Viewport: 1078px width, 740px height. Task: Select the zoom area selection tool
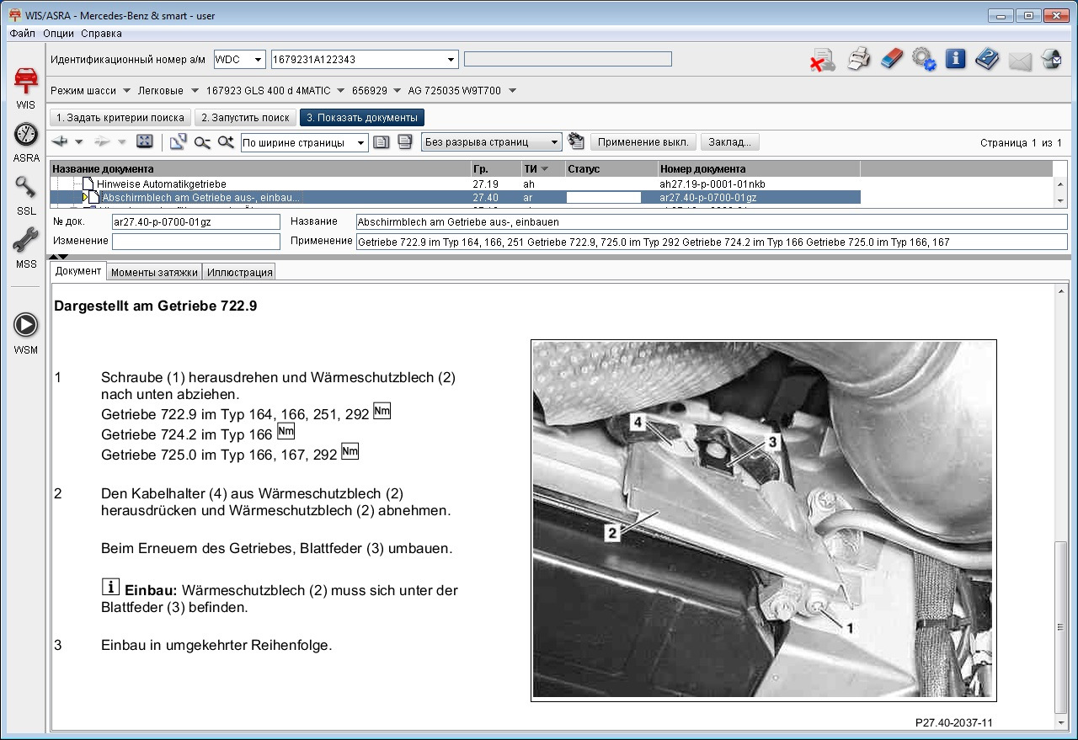(178, 141)
